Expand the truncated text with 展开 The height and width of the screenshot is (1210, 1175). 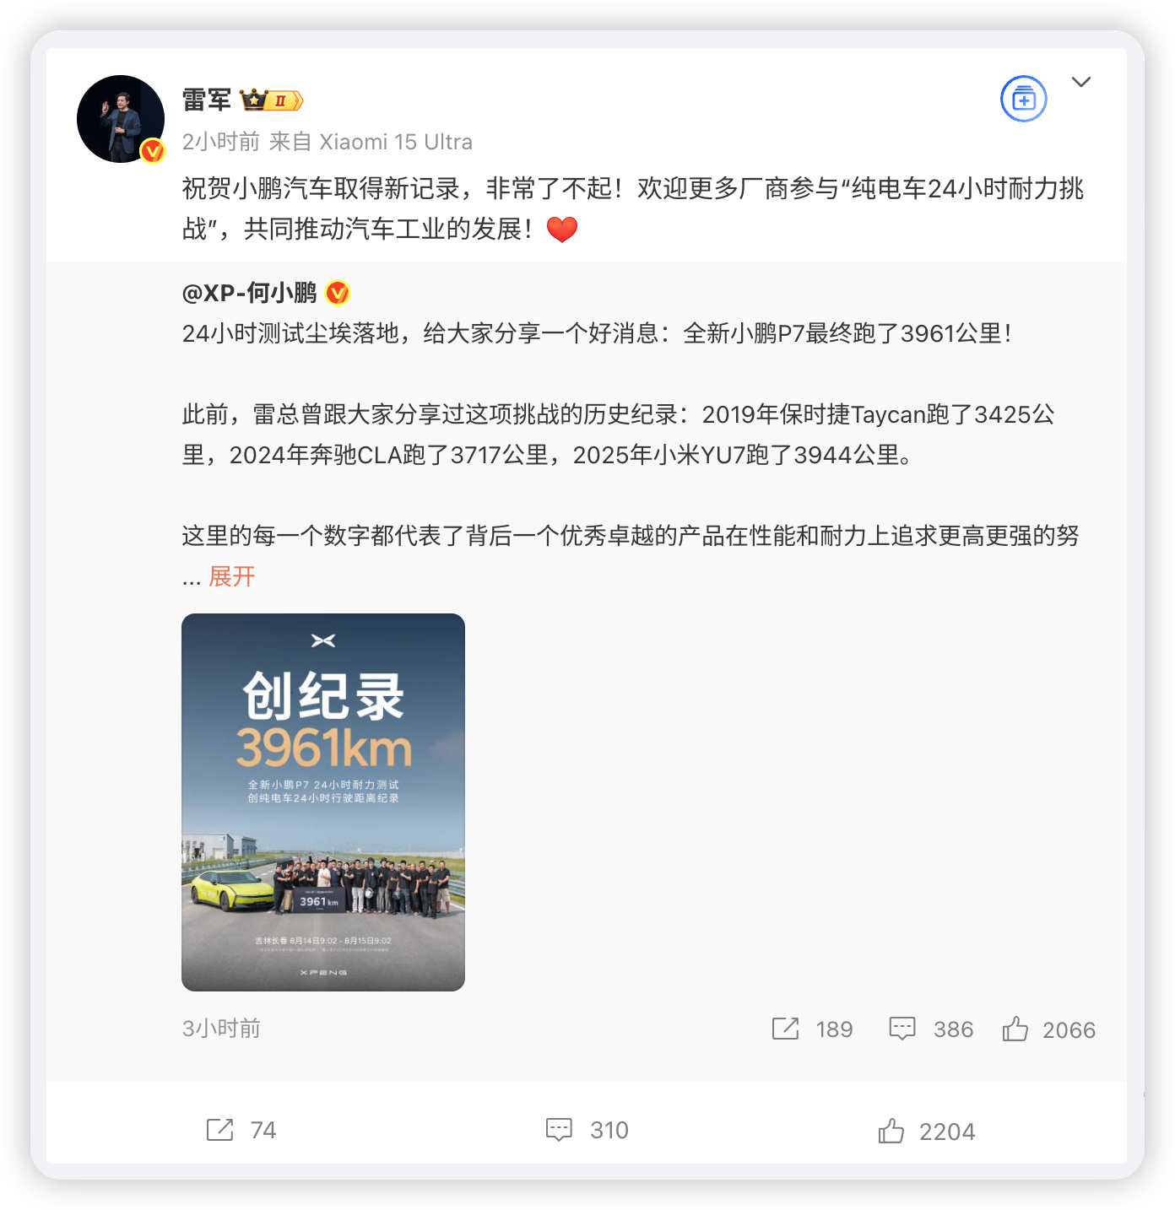(232, 576)
